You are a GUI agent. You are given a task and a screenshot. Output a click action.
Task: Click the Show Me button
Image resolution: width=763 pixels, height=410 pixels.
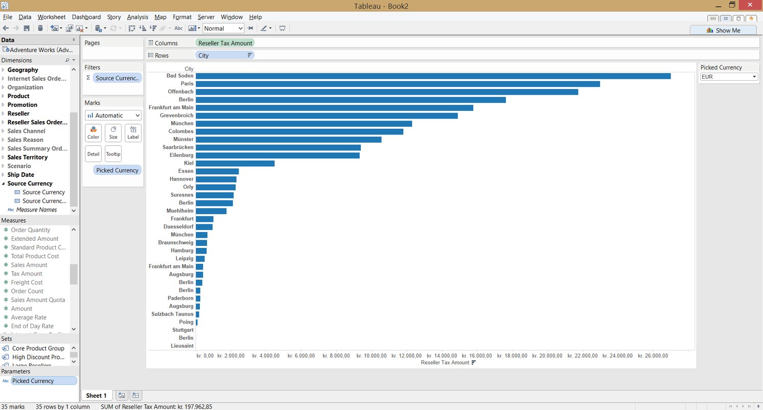pyautogui.click(x=723, y=30)
